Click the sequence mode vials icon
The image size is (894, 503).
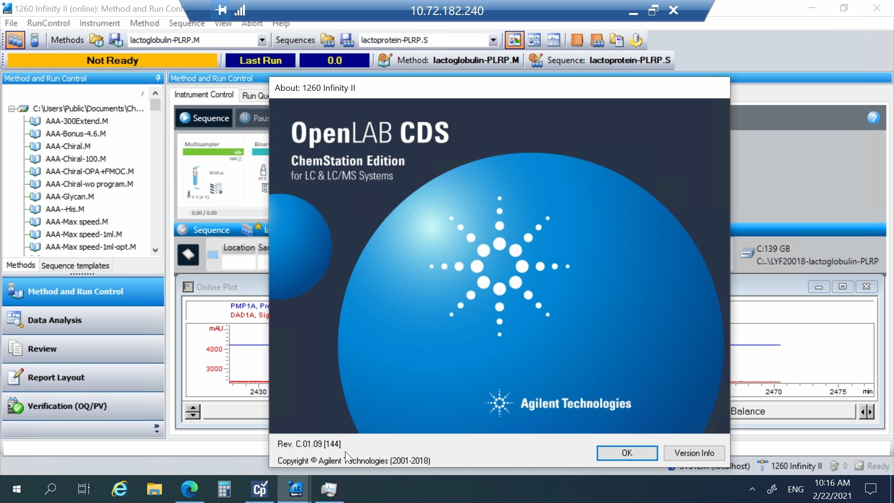click(15, 40)
